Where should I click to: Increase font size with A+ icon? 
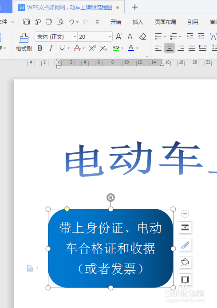coord(119,36)
